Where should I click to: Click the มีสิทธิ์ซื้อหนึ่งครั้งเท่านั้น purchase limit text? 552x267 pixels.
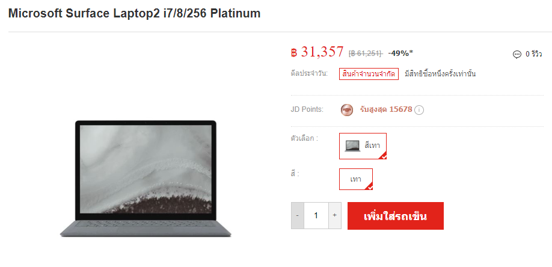click(x=440, y=74)
